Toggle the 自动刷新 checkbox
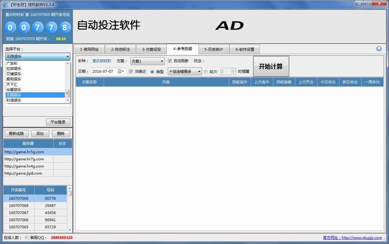 coord(170,61)
